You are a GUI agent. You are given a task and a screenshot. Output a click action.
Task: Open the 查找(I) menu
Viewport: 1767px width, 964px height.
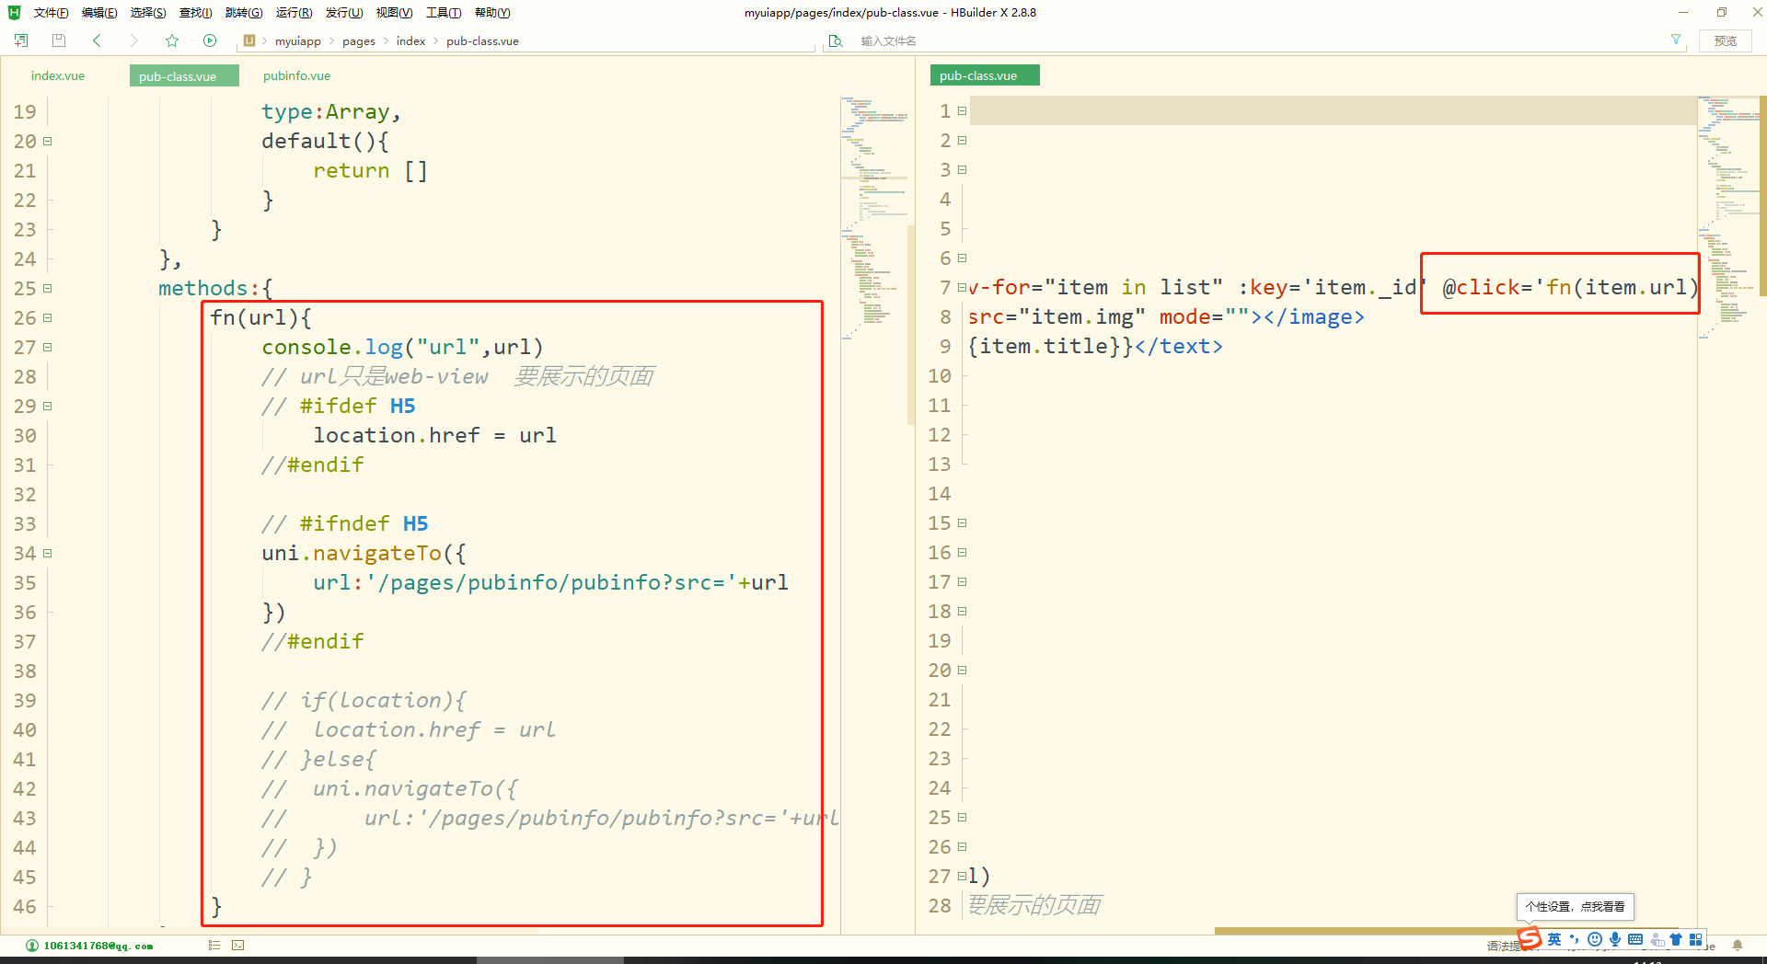click(196, 13)
